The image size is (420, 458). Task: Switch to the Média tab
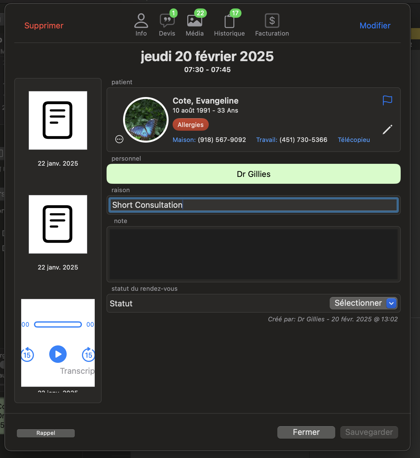(195, 25)
